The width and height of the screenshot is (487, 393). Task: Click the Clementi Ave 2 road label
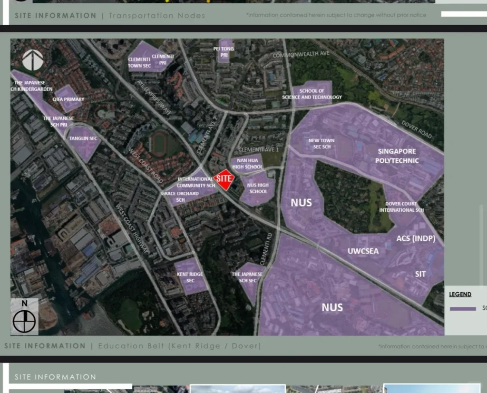point(207,135)
